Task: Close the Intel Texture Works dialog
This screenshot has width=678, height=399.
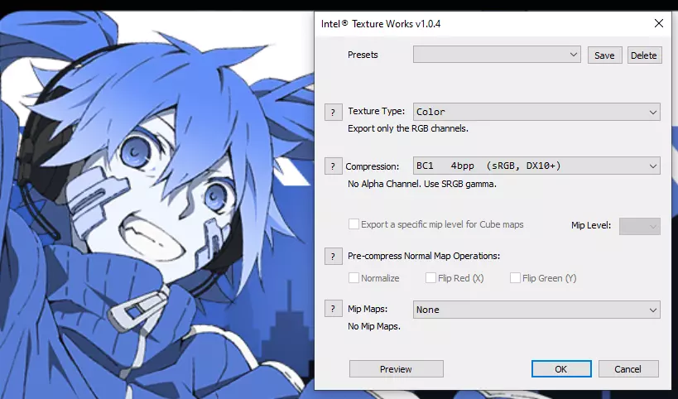Action: click(x=658, y=23)
